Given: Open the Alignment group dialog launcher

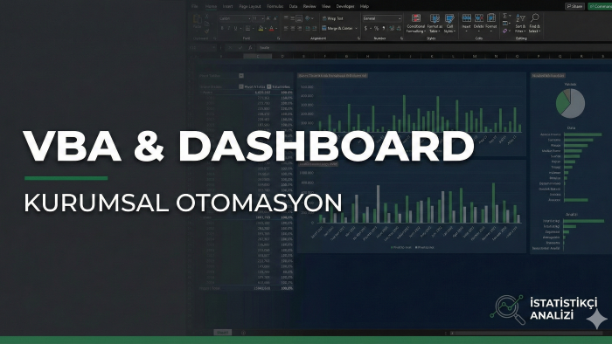Looking at the screenshot, I should [358, 38].
